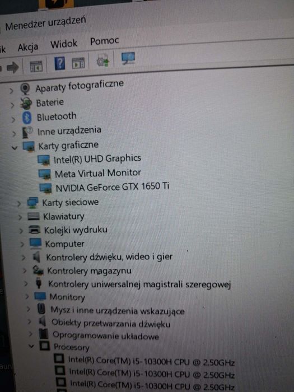This screenshot has width=294, height=392.
Task: Click the printer icon beside Kolejki wydruku
Action: (35, 230)
